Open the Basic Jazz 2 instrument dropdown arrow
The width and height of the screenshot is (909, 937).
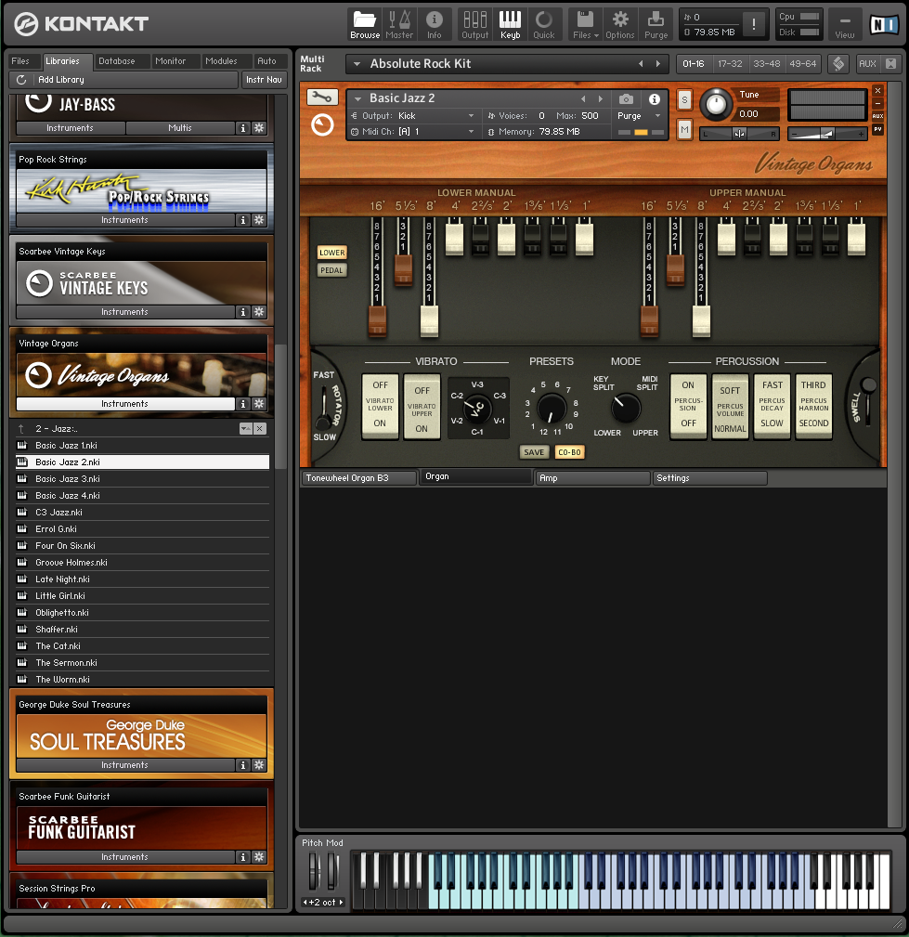pos(358,98)
